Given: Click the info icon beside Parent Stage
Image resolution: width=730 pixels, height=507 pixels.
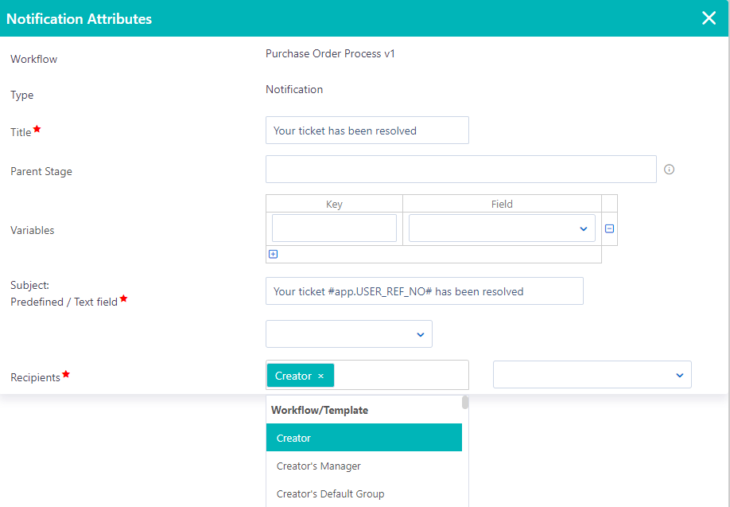Looking at the screenshot, I should click(669, 170).
